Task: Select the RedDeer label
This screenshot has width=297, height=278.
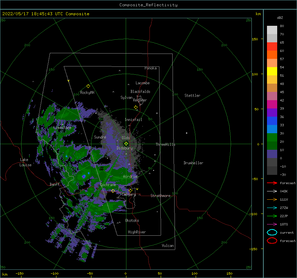Action: (140, 100)
